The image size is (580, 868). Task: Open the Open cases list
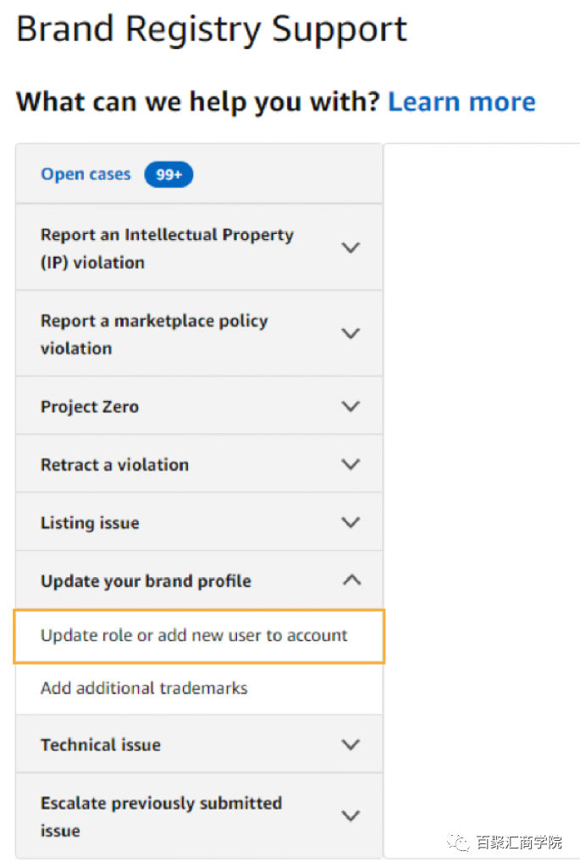pyautogui.click(x=86, y=175)
